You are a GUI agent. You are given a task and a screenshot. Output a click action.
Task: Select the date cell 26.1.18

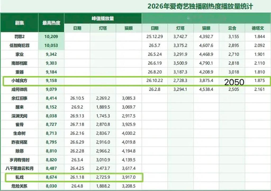77,177
